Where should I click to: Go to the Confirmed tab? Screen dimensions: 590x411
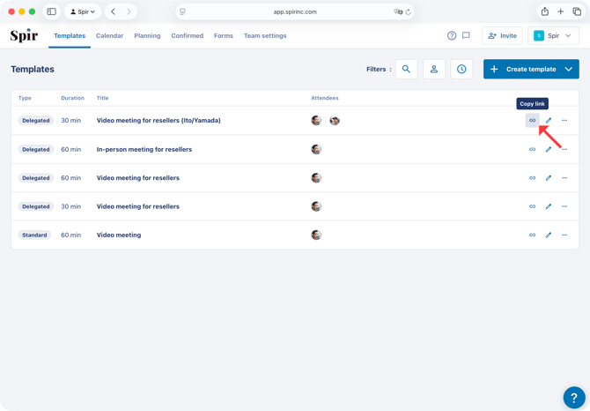187,36
